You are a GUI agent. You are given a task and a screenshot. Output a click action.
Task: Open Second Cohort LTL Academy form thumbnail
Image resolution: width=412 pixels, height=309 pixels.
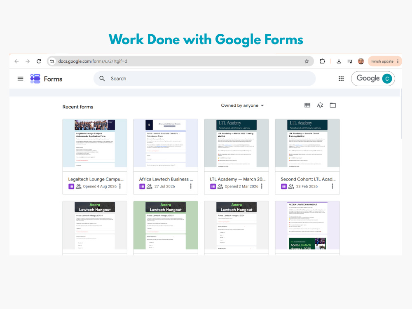pyautogui.click(x=307, y=143)
